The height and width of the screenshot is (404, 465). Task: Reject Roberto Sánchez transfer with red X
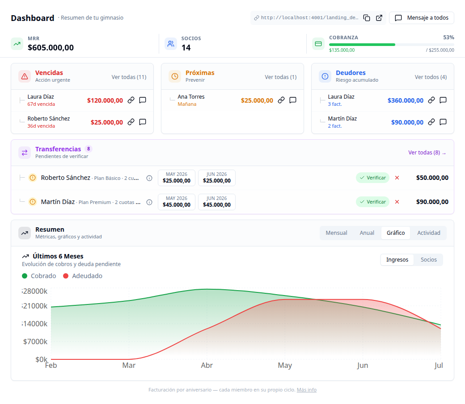[397, 178]
